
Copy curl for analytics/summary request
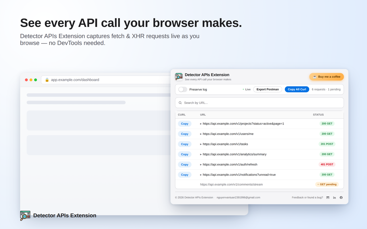[x=185, y=154]
